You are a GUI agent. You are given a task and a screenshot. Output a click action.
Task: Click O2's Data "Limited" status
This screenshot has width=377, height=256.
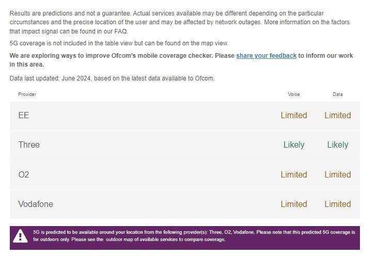pos(338,175)
